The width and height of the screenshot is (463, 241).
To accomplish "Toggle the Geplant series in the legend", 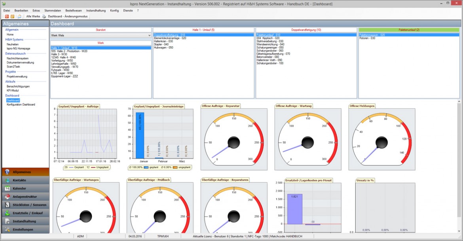I will point(78,167).
